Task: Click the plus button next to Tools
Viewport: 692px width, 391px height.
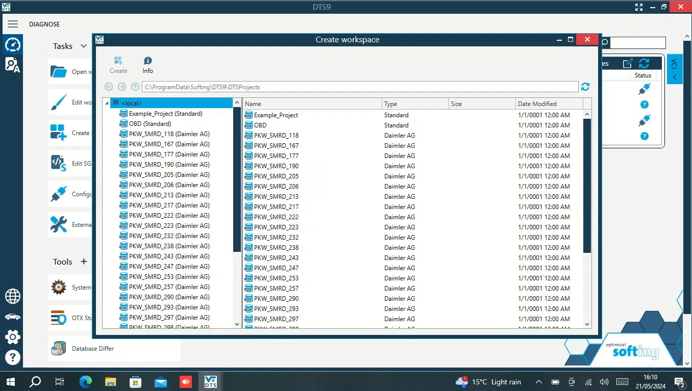Action: (x=84, y=262)
